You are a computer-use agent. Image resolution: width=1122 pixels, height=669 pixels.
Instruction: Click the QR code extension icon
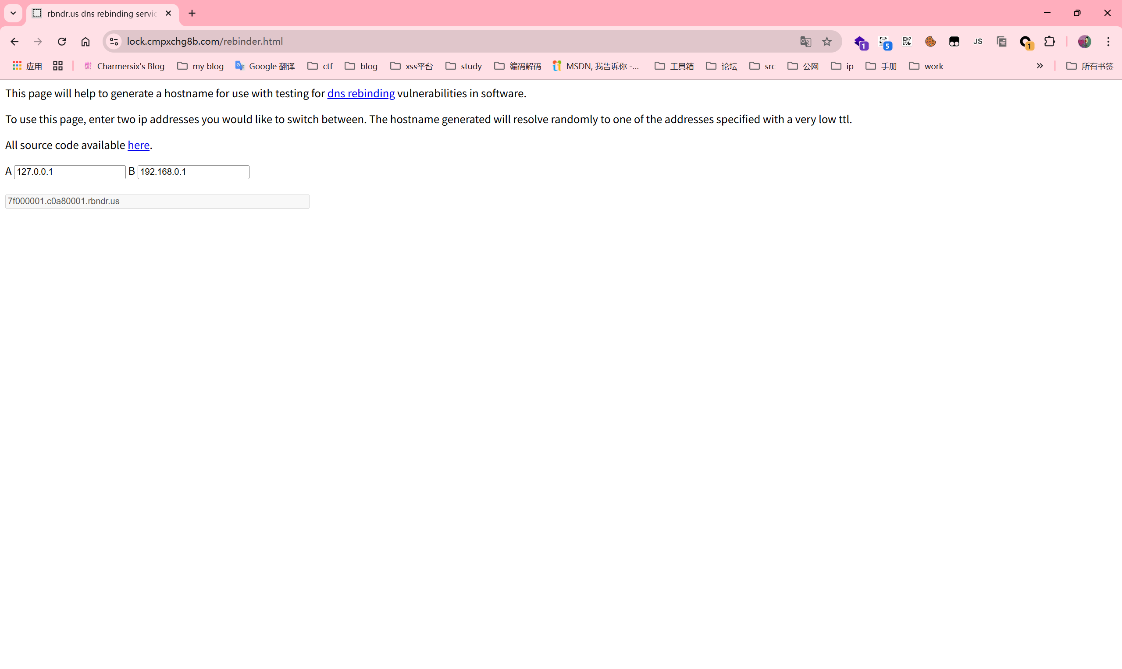pos(907,42)
